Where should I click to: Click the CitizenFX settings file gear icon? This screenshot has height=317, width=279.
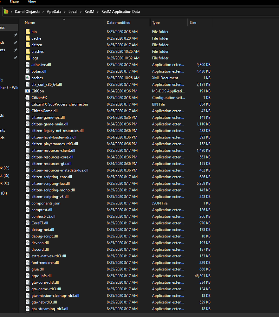[27, 97]
